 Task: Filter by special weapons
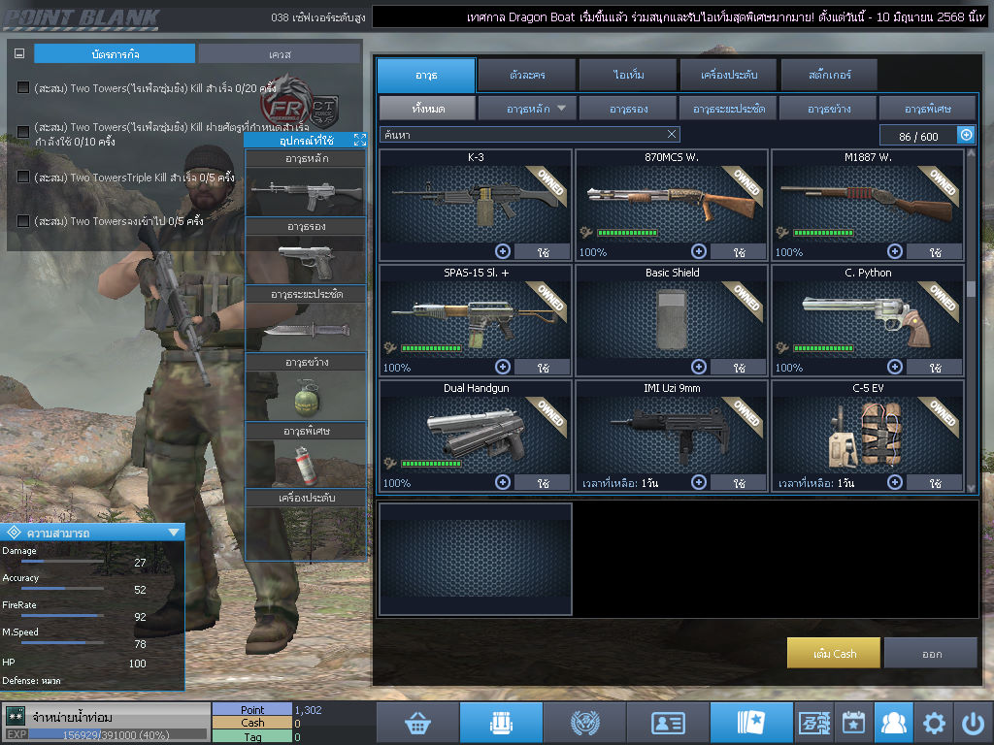[x=928, y=109]
